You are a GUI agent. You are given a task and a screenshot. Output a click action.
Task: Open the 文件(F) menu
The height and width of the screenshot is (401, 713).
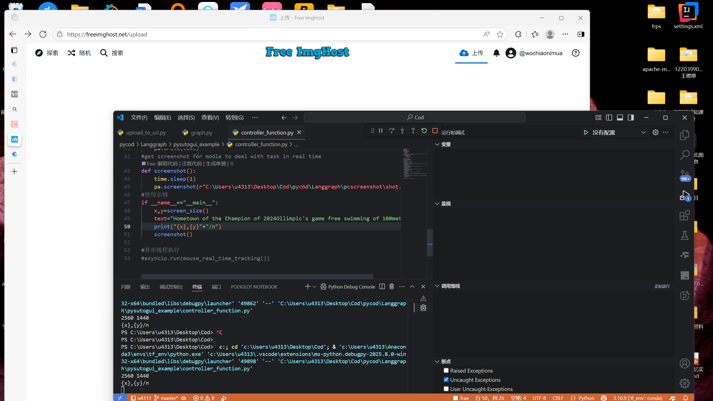(139, 118)
